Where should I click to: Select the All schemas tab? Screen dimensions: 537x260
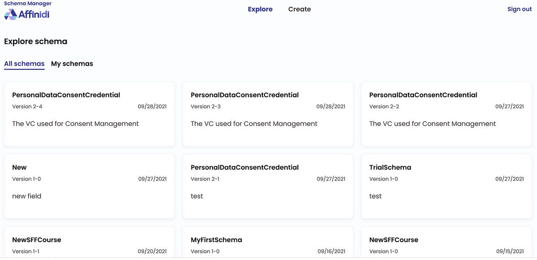[24, 64]
